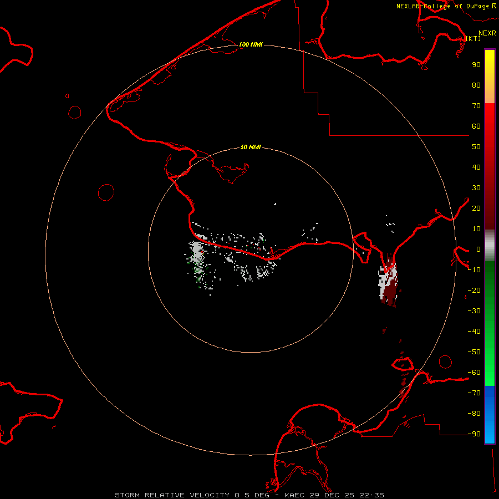
Task: Click the -10 value on velocity scale
Action: point(474,270)
